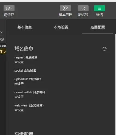Select the 项目配置 tab
The image size is (116, 135).
[x=98, y=27]
